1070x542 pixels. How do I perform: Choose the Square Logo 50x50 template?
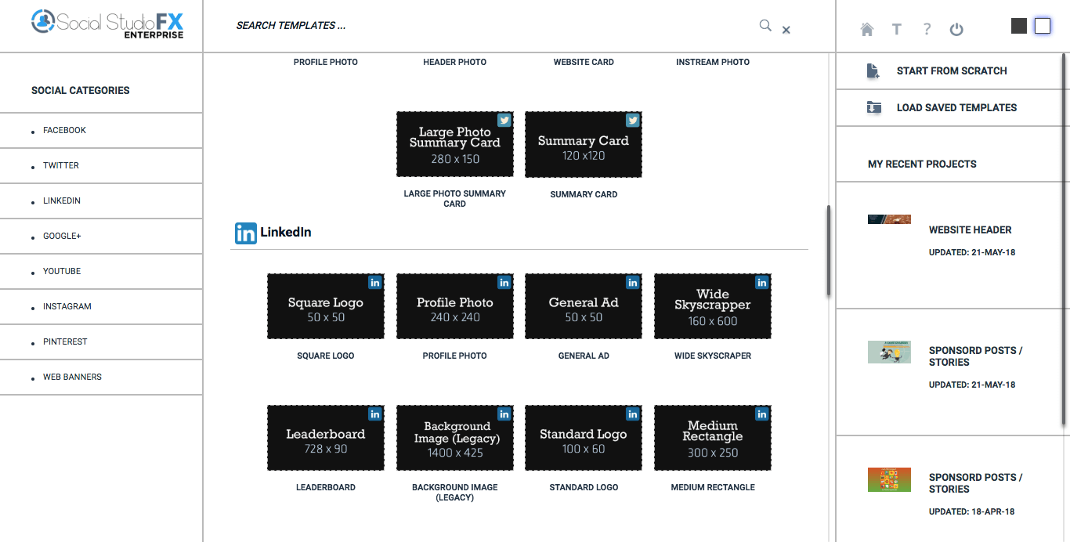point(326,306)
